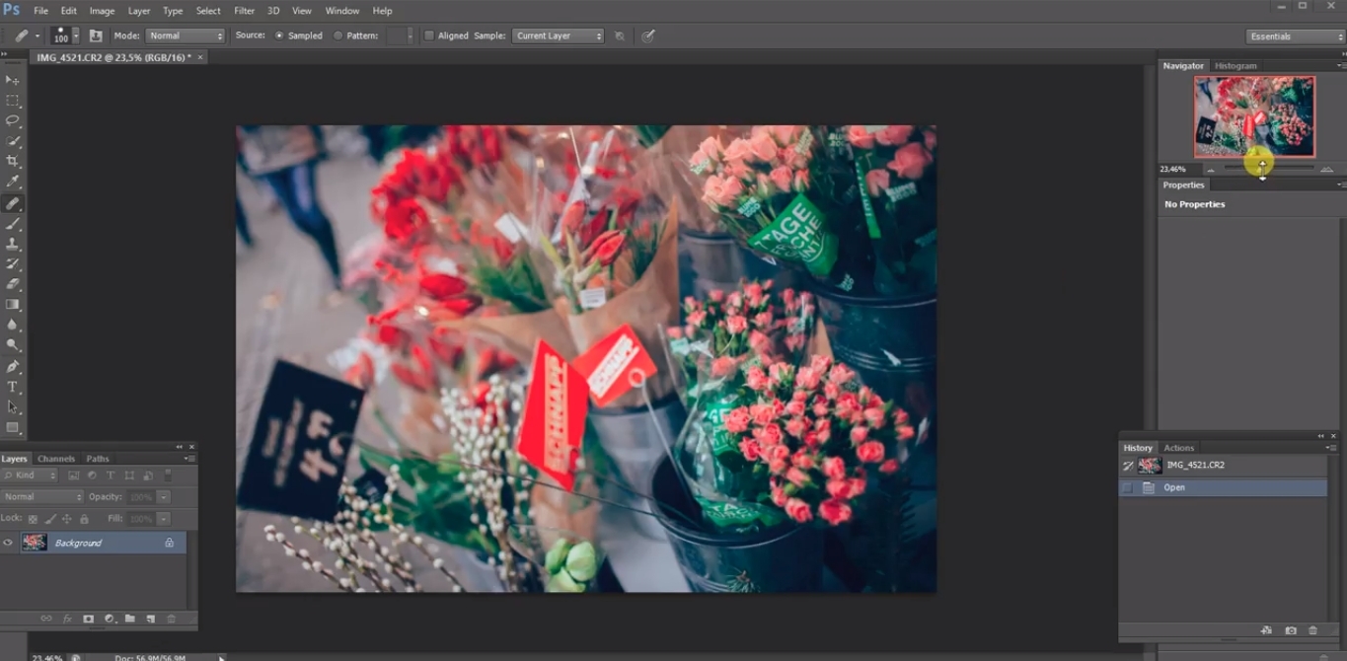Select the Crop tool
Image resolution: width=1347 pixels, height=661 pixels.
13,161
